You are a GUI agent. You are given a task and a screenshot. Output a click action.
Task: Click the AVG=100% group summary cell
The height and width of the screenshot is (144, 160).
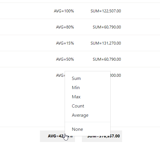(x=64, y=11)
